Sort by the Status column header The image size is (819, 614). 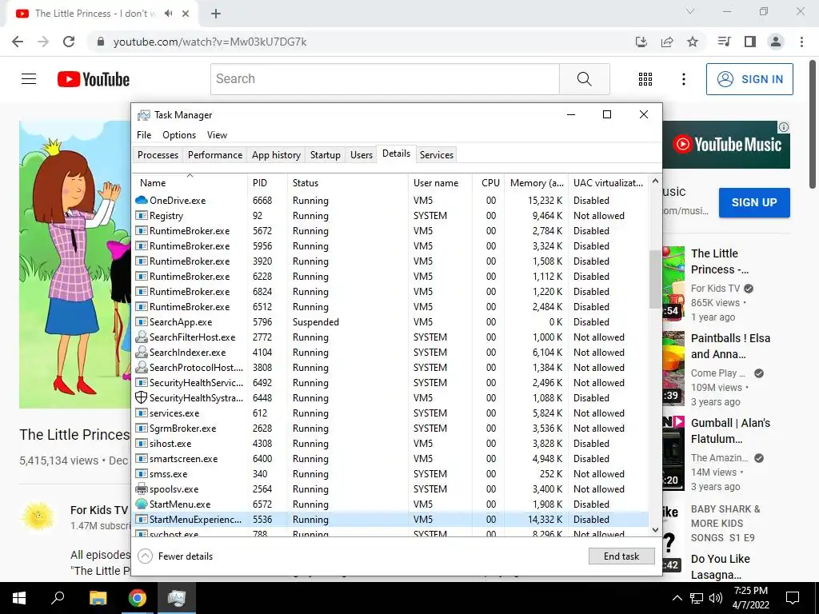point(347,183)
